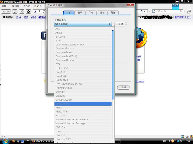193x144 pixels.
Task: Select iGetter from the list
Action: (x=83, y=107)
